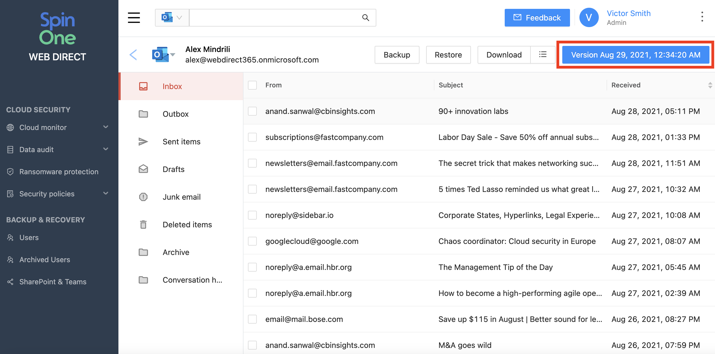Click the Sent items paper plane icon
This screenshot has height=354, width=715.
pos(143,142)
